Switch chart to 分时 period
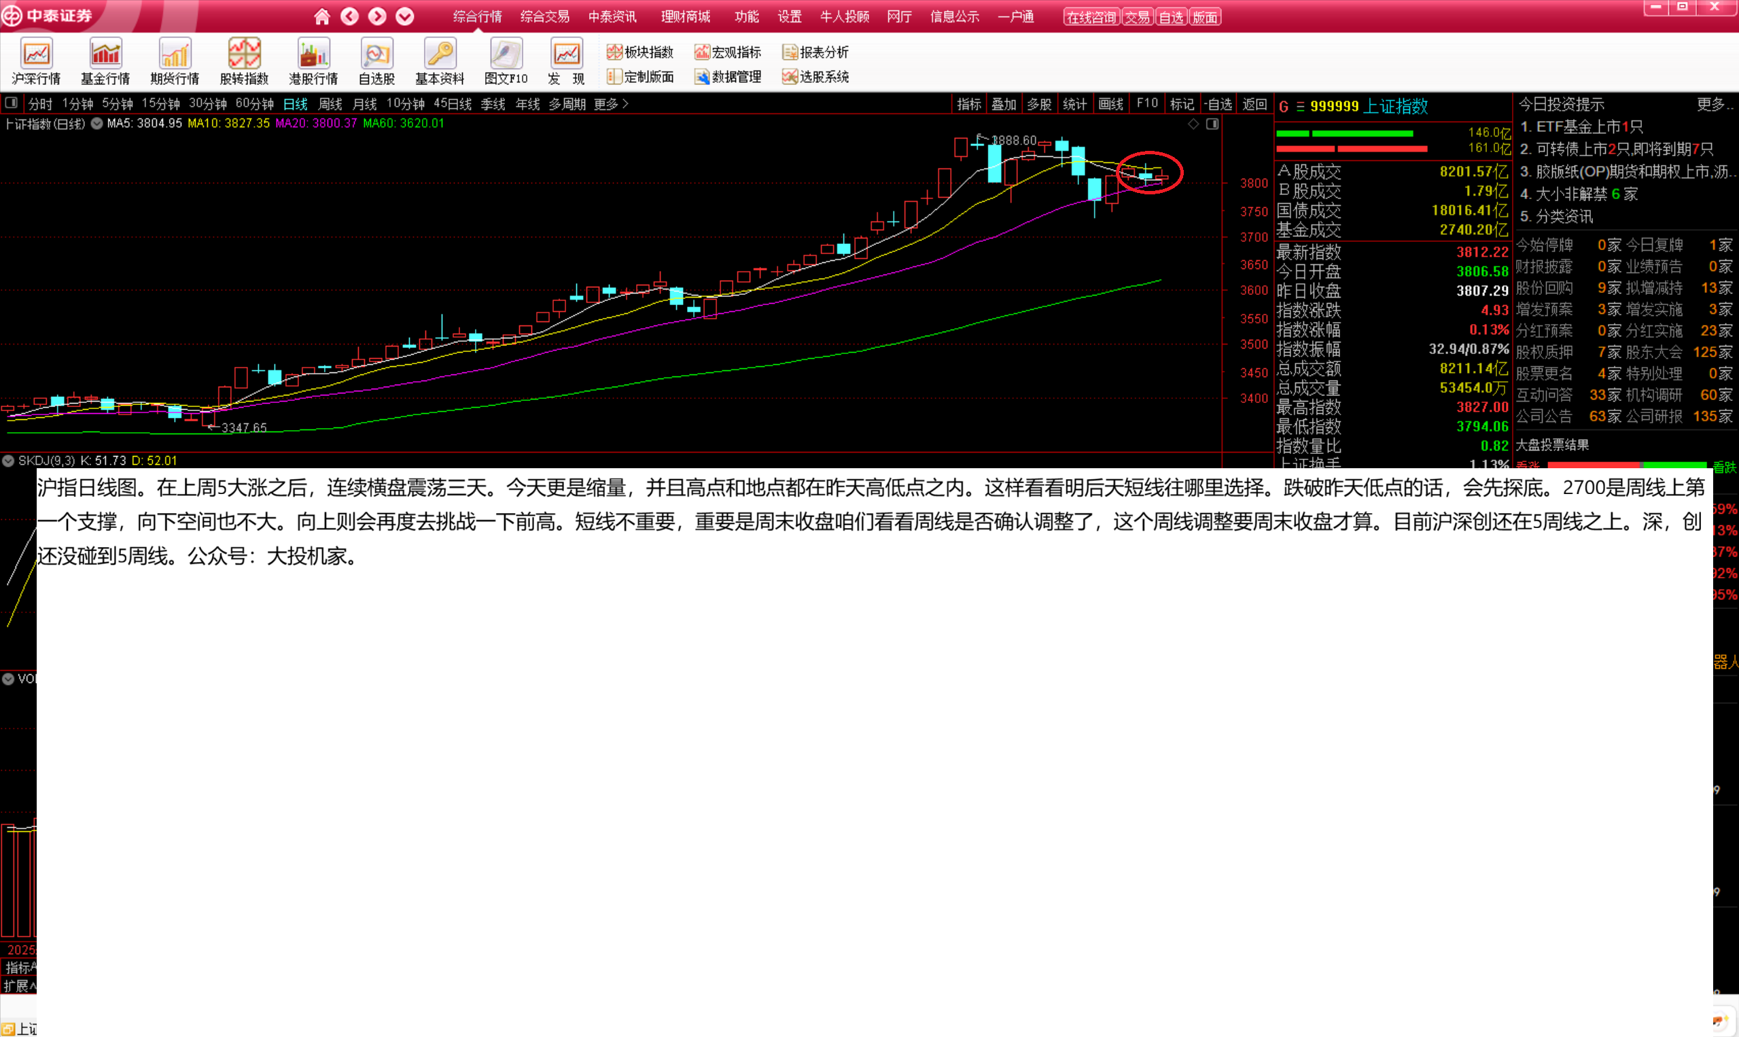The image size is (1739, 1037). click(x=41, y=104)
